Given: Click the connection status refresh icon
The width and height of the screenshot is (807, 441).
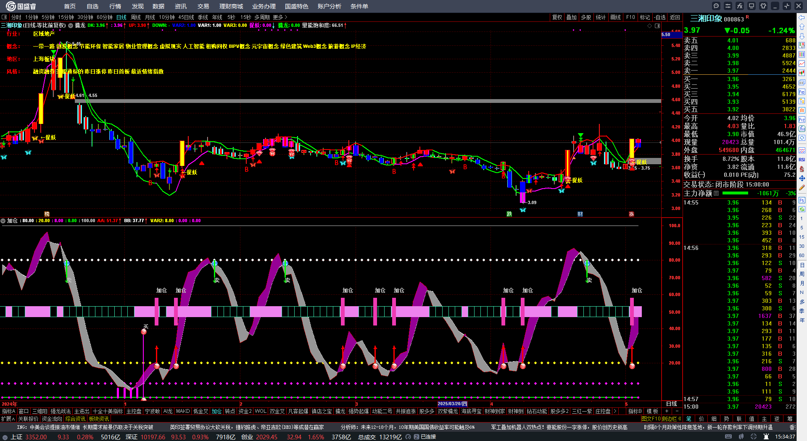Looking at the screenshot, I should point(408,437).
